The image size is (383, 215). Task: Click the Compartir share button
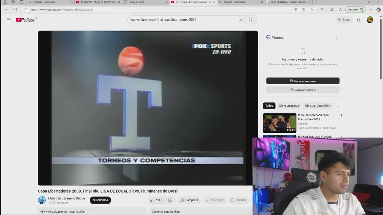tap(189, 200)
